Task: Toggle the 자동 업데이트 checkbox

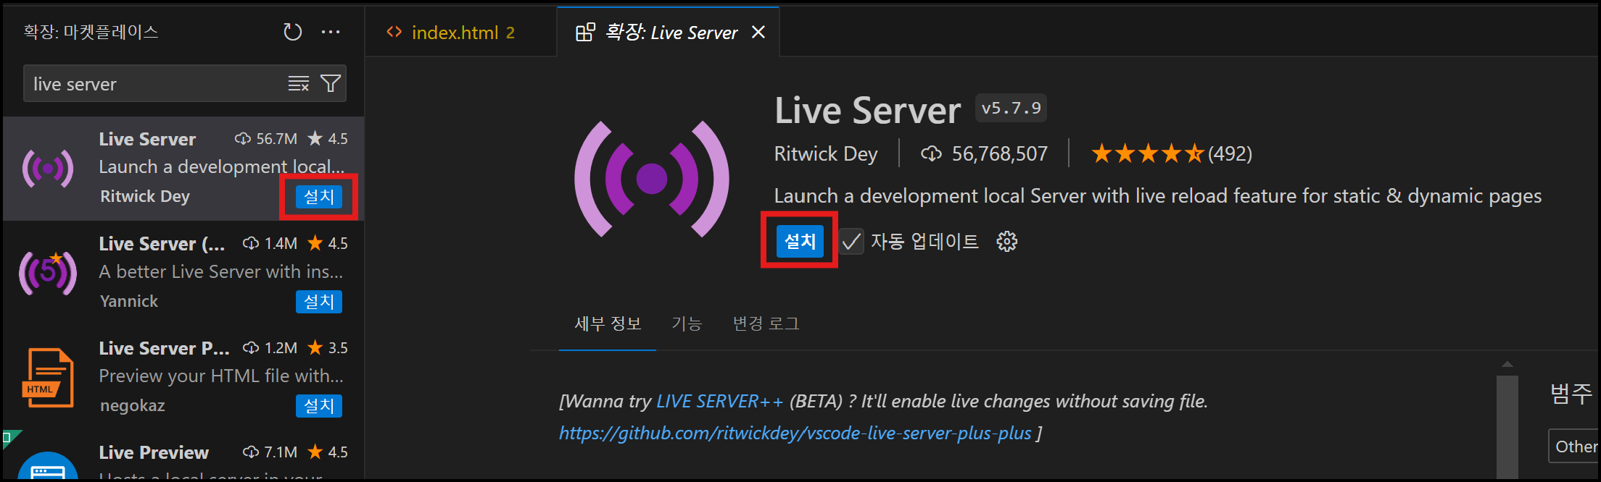Action: click(852, 242)
